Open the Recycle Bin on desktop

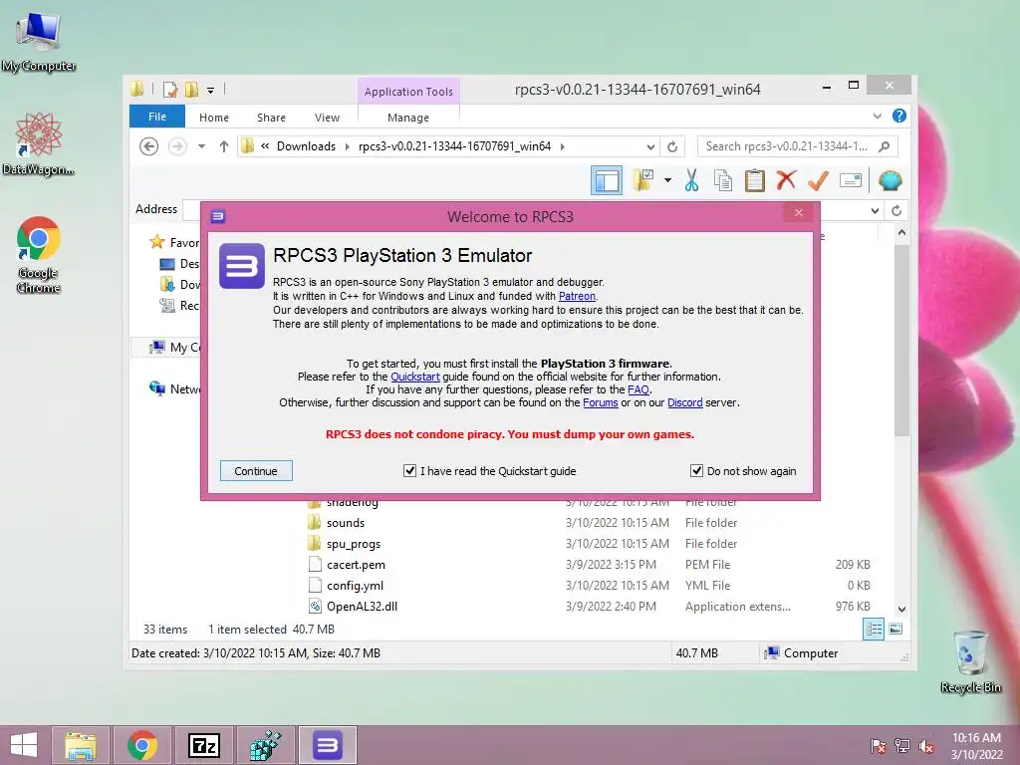pos(970,661)
